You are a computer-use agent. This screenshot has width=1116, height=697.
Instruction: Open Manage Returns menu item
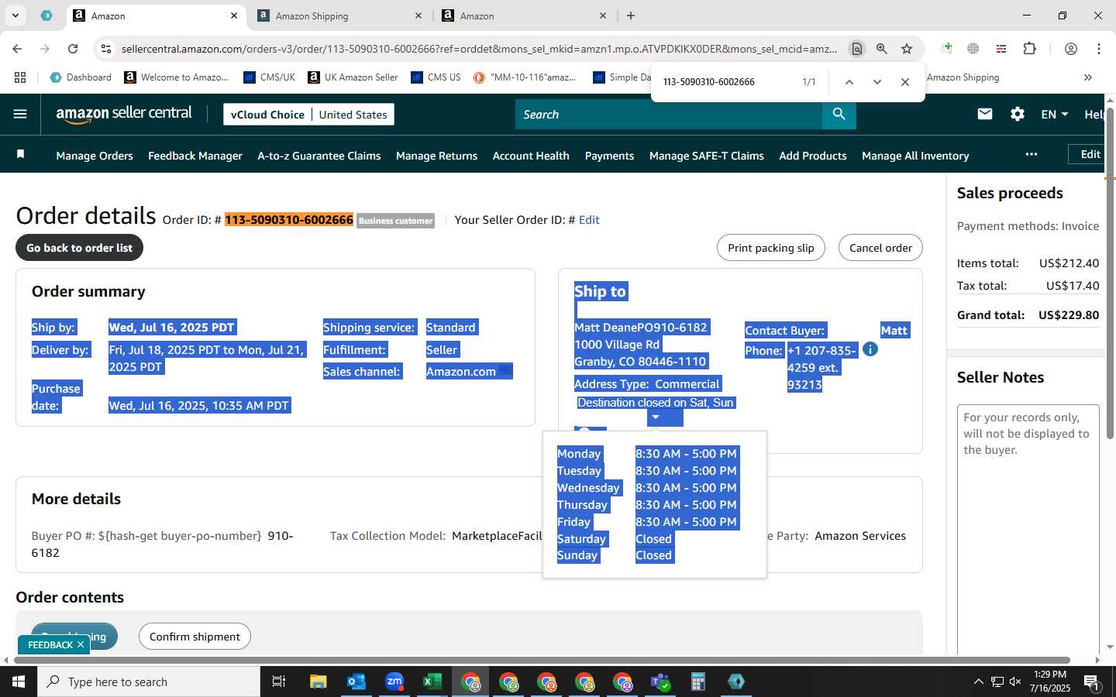tap(436, 156)
